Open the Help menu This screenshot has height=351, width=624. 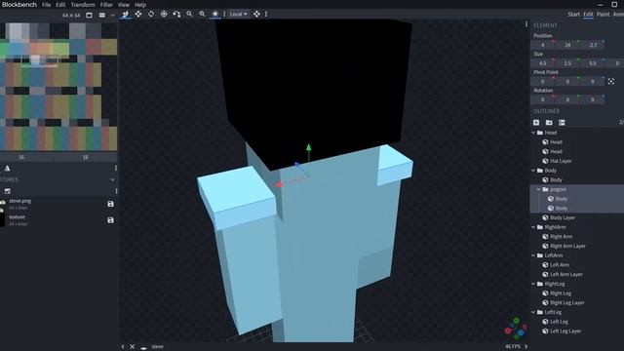(140, 5)
